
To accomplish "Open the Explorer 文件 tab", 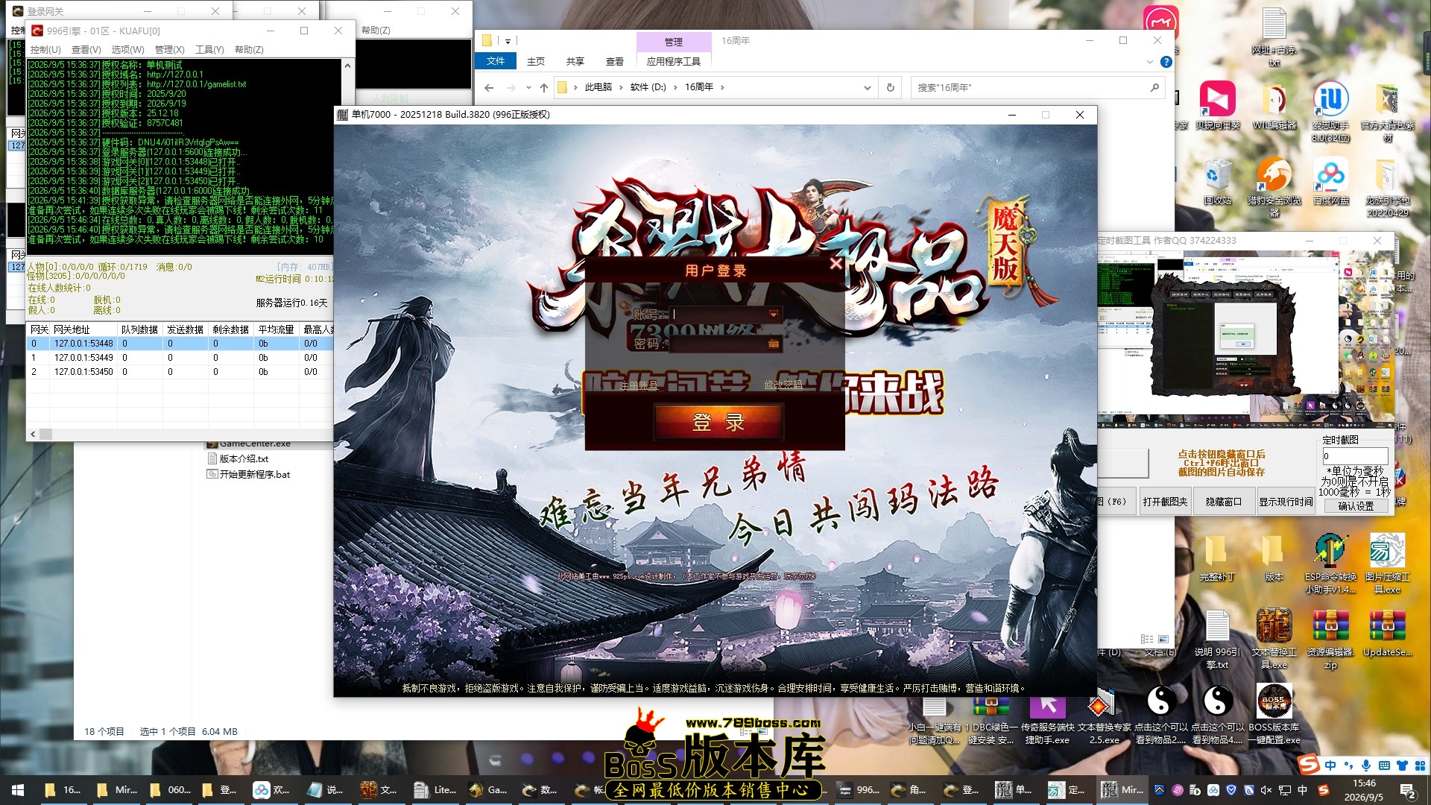I will click(496, 61).
